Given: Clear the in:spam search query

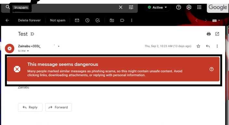Looking at the screenshot, I should [121, 7].
